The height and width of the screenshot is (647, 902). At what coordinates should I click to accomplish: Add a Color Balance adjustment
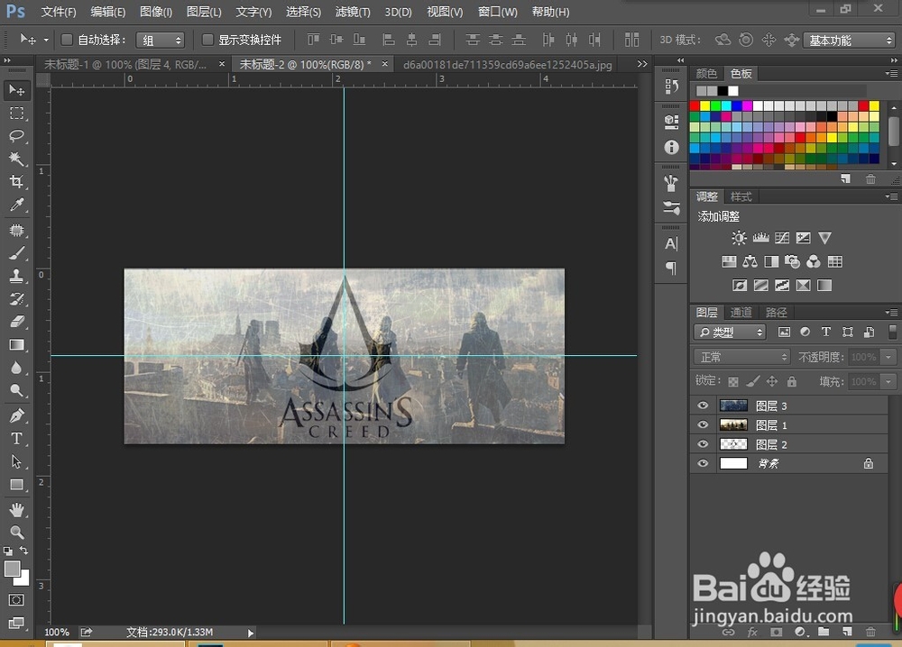750,262
